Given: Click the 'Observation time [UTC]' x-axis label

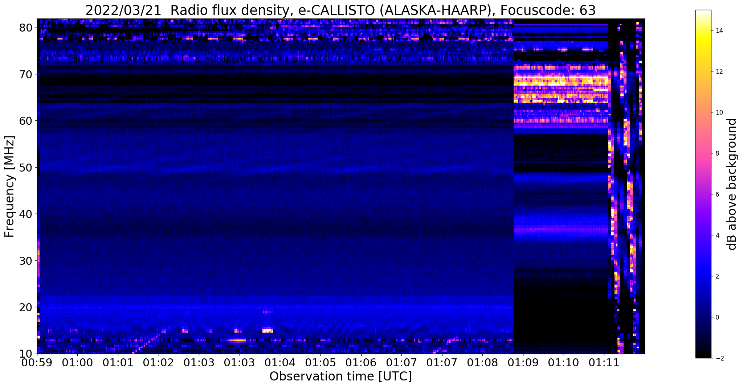Looking at the screenshot, I should pos(340,376).
